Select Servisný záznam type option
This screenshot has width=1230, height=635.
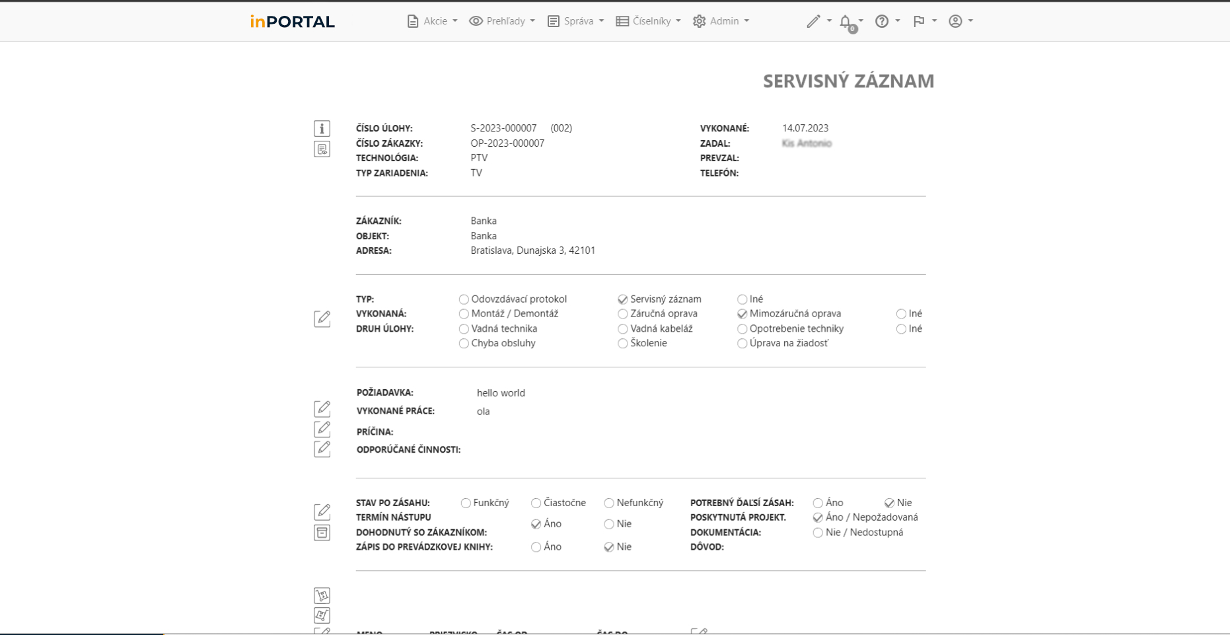coord(622,299)
